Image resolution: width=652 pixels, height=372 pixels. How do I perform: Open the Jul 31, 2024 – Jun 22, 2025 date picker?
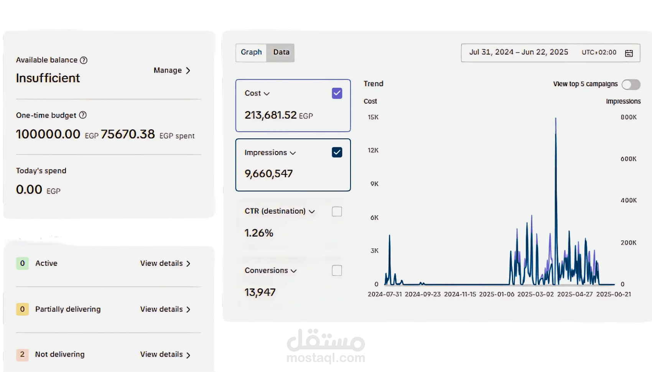coord(550,53)
